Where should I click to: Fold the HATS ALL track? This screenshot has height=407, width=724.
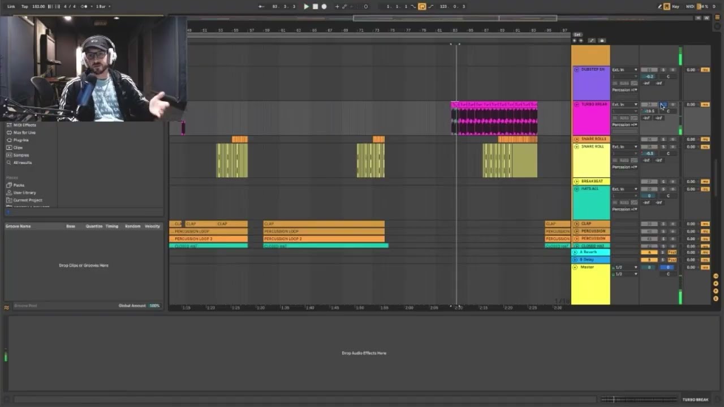576,189
